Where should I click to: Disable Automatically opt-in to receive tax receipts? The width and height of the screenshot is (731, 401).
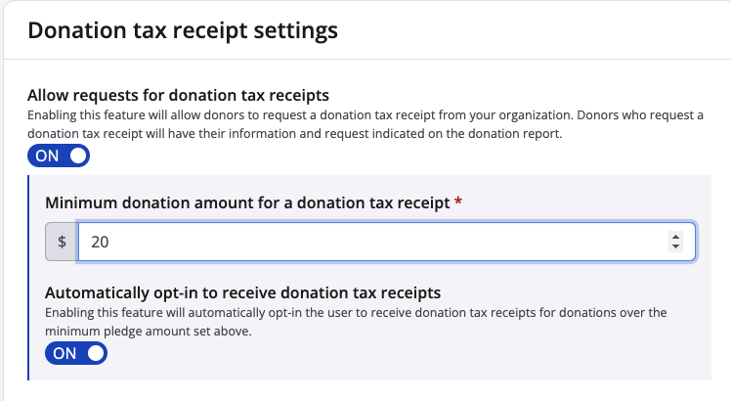point(76,353)
